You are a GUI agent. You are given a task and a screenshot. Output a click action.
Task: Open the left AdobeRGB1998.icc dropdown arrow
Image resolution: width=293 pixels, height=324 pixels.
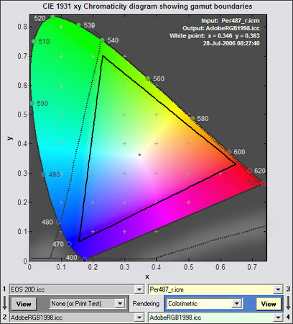139,318
